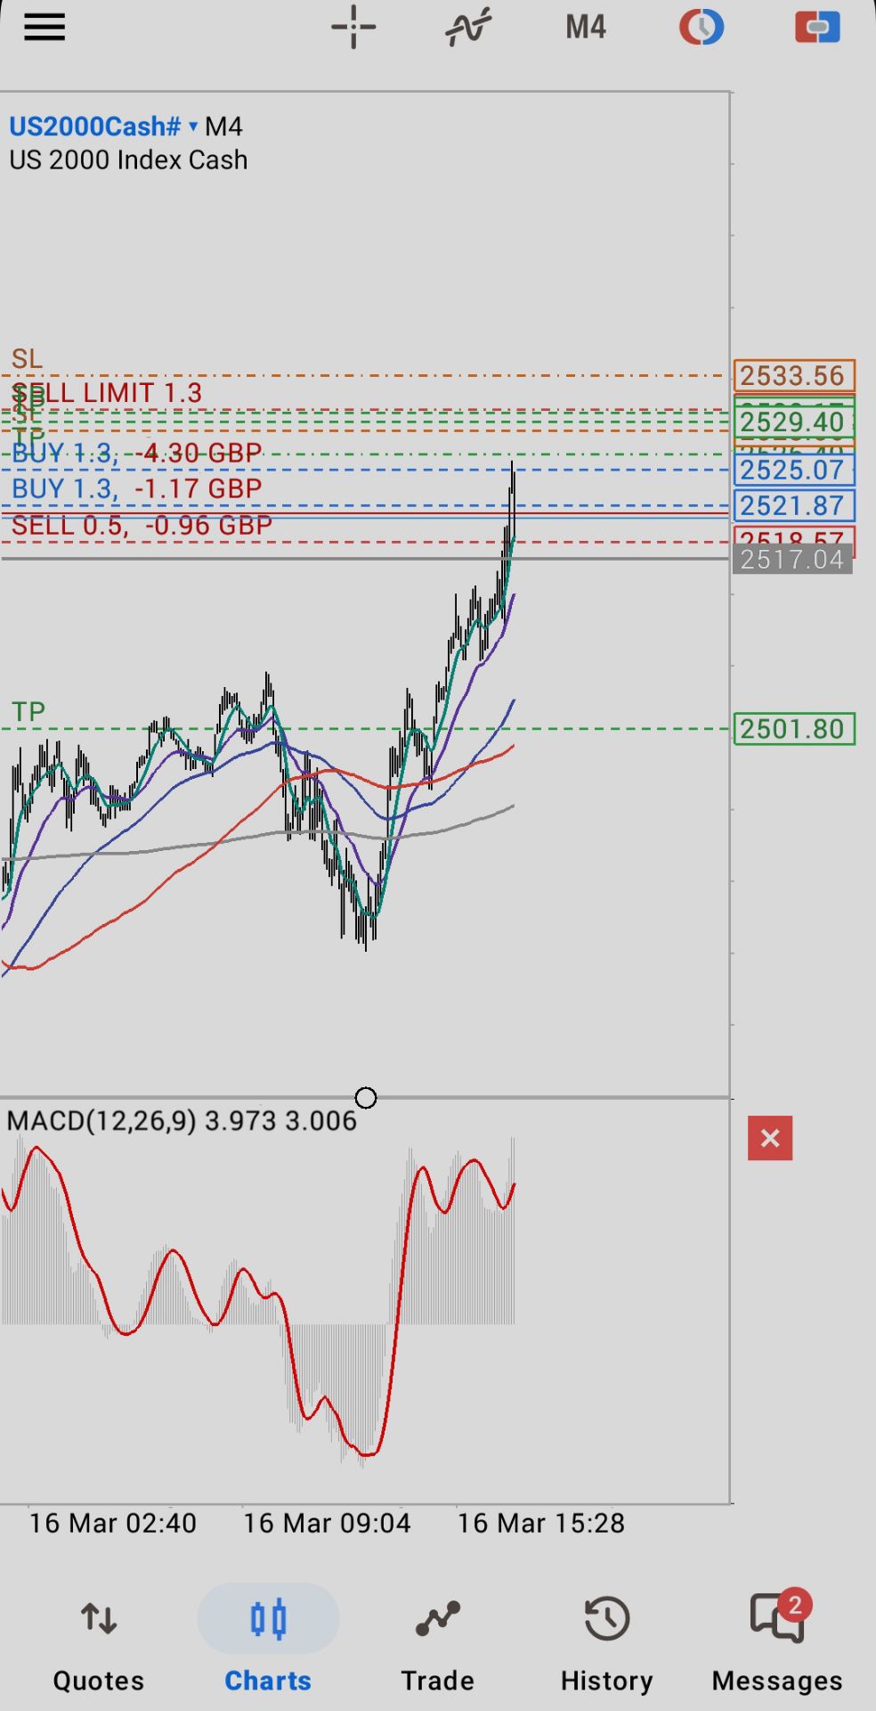
Task: Tap the MACD pane resize handle
Action: tap(365, 1098)
